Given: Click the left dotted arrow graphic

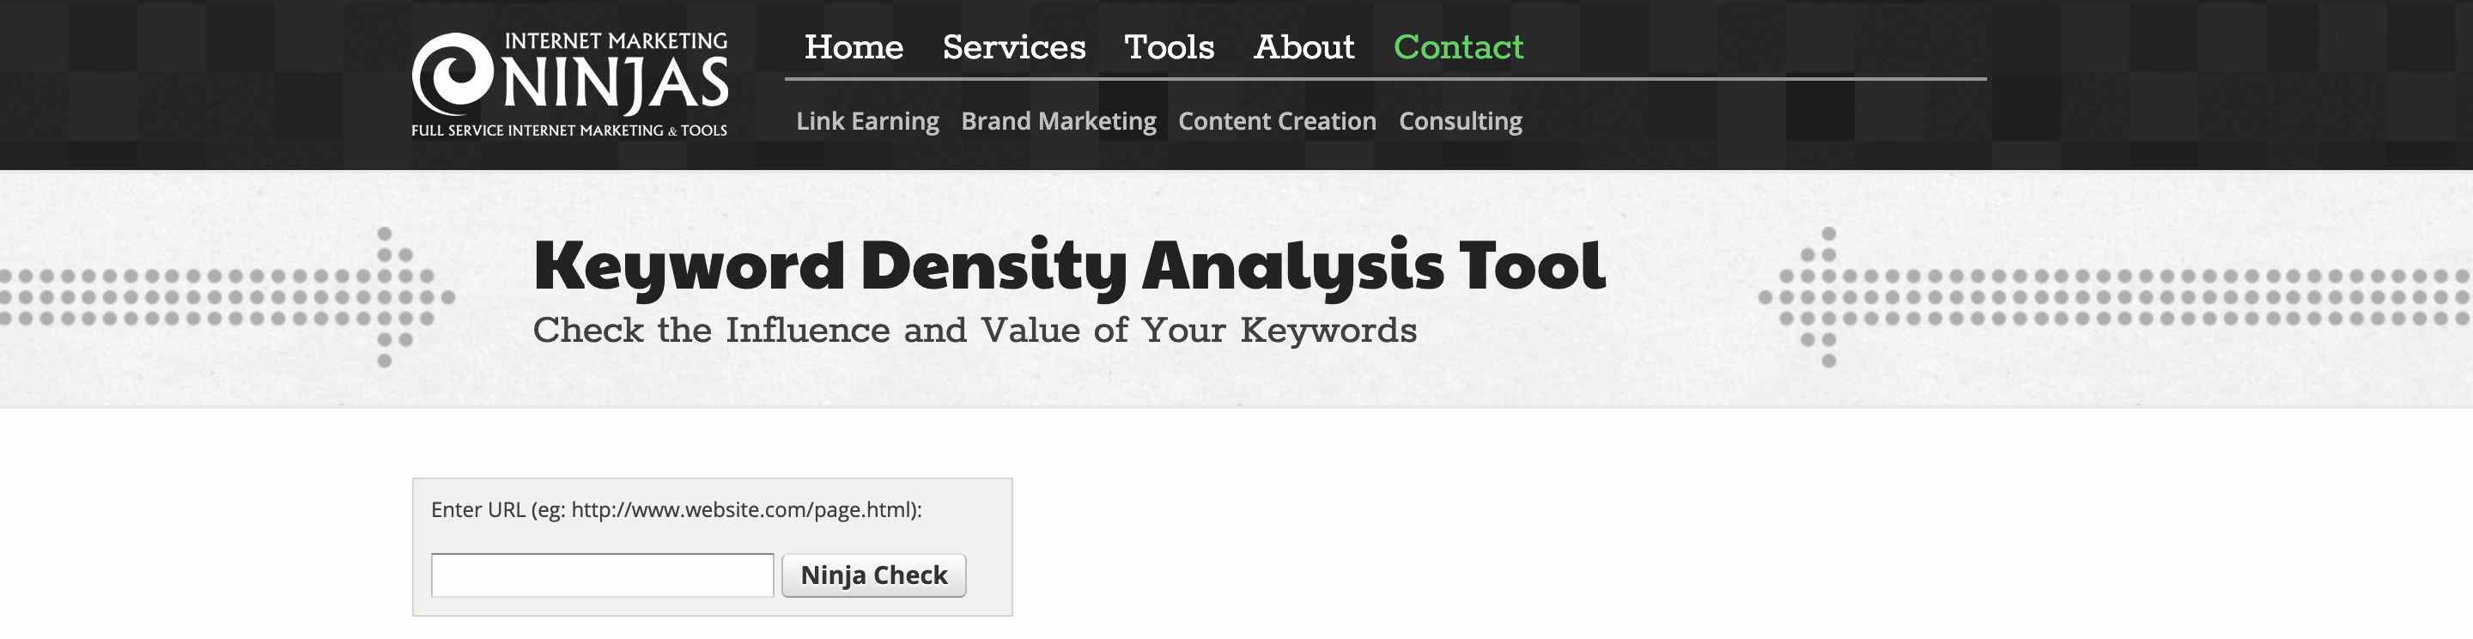Looking at the screenshot, I should pyautogui.click(x=227, y=297).
